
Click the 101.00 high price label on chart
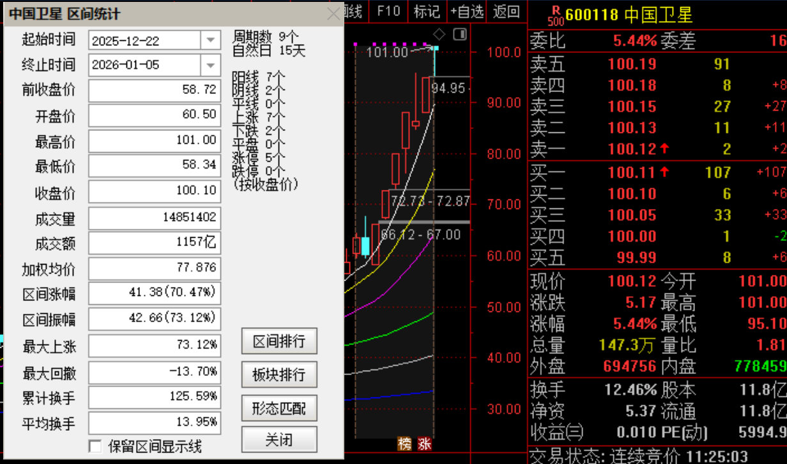386,52
